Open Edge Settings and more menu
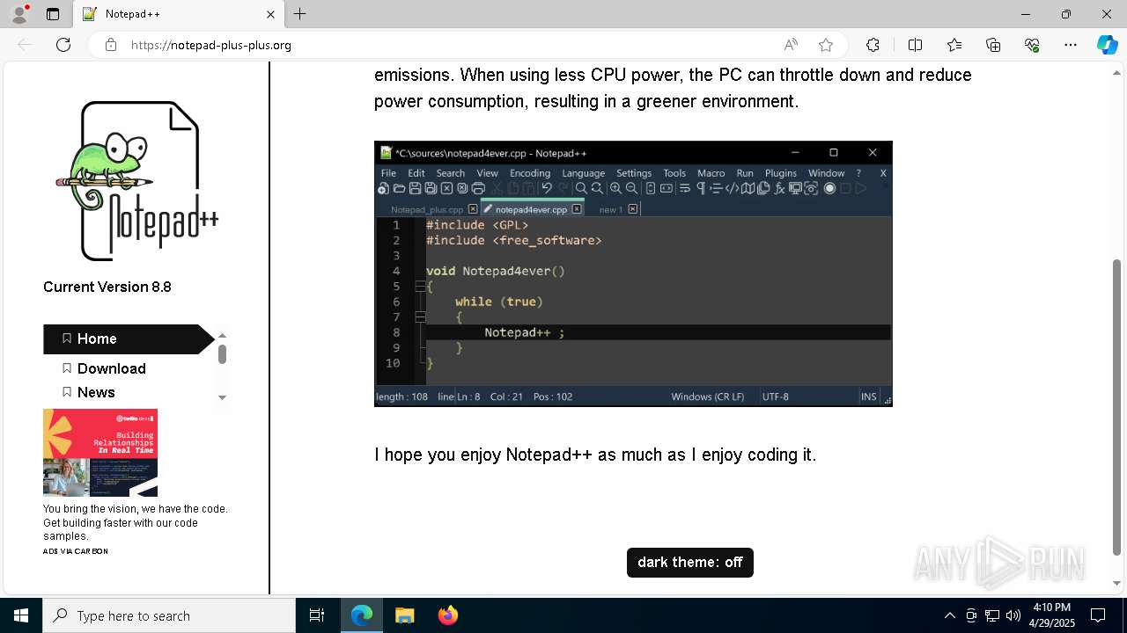 point(1071,45)
